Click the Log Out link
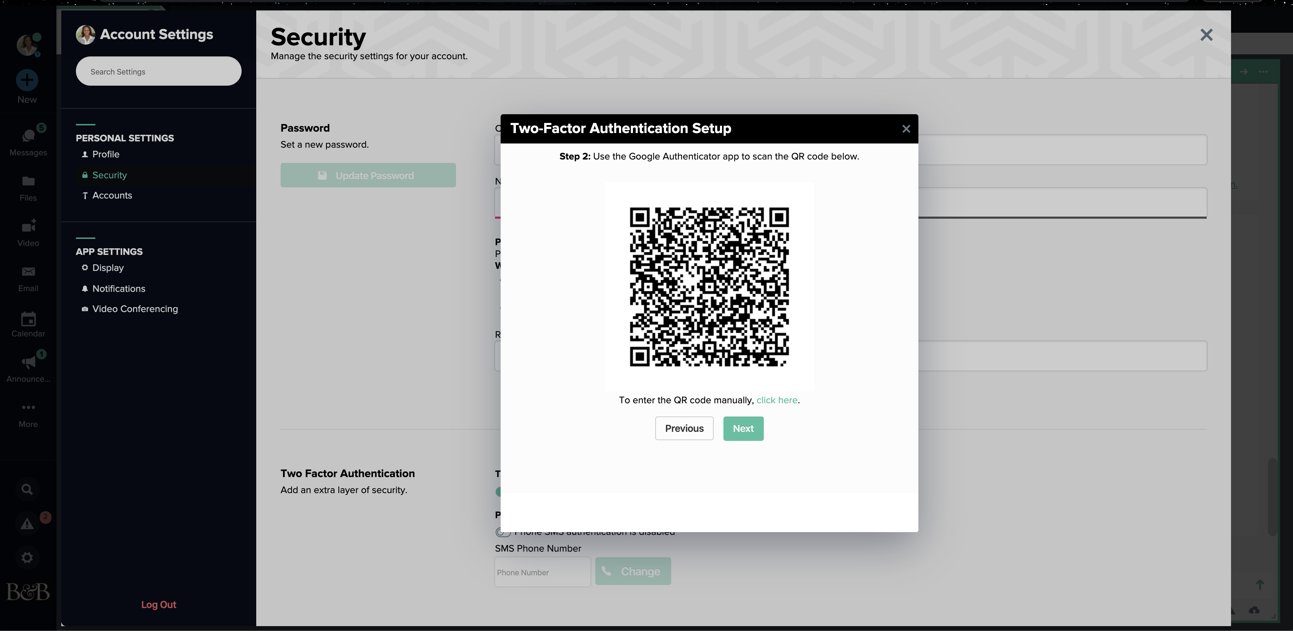The image size is (1293, 631). (x=159, y=605)
